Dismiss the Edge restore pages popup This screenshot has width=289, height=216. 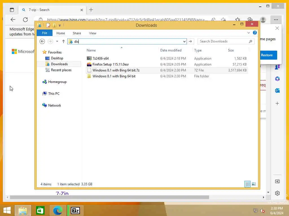click(x=277, y=28)
